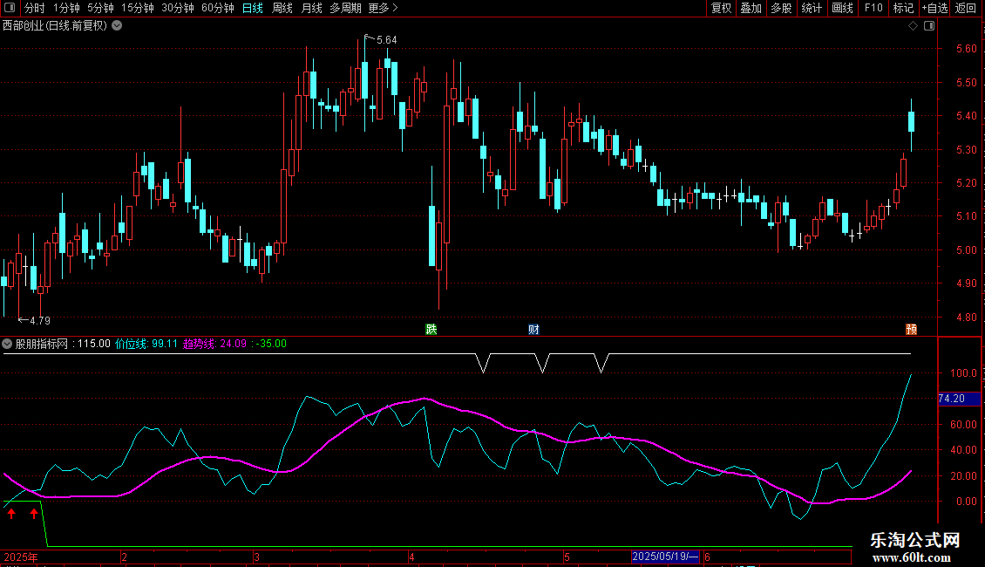This screenshot has height=567, width=985.
Task: Switch to 分时 intraday view
Action: click(35, 8)
